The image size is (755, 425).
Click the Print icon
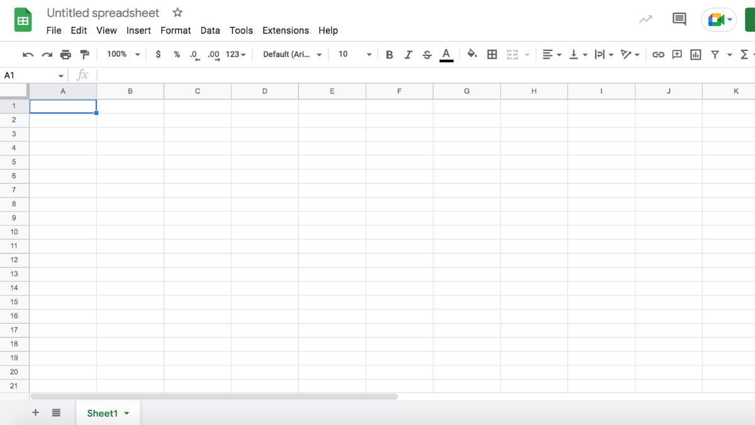pyautogui.click(x=65, y=54)
